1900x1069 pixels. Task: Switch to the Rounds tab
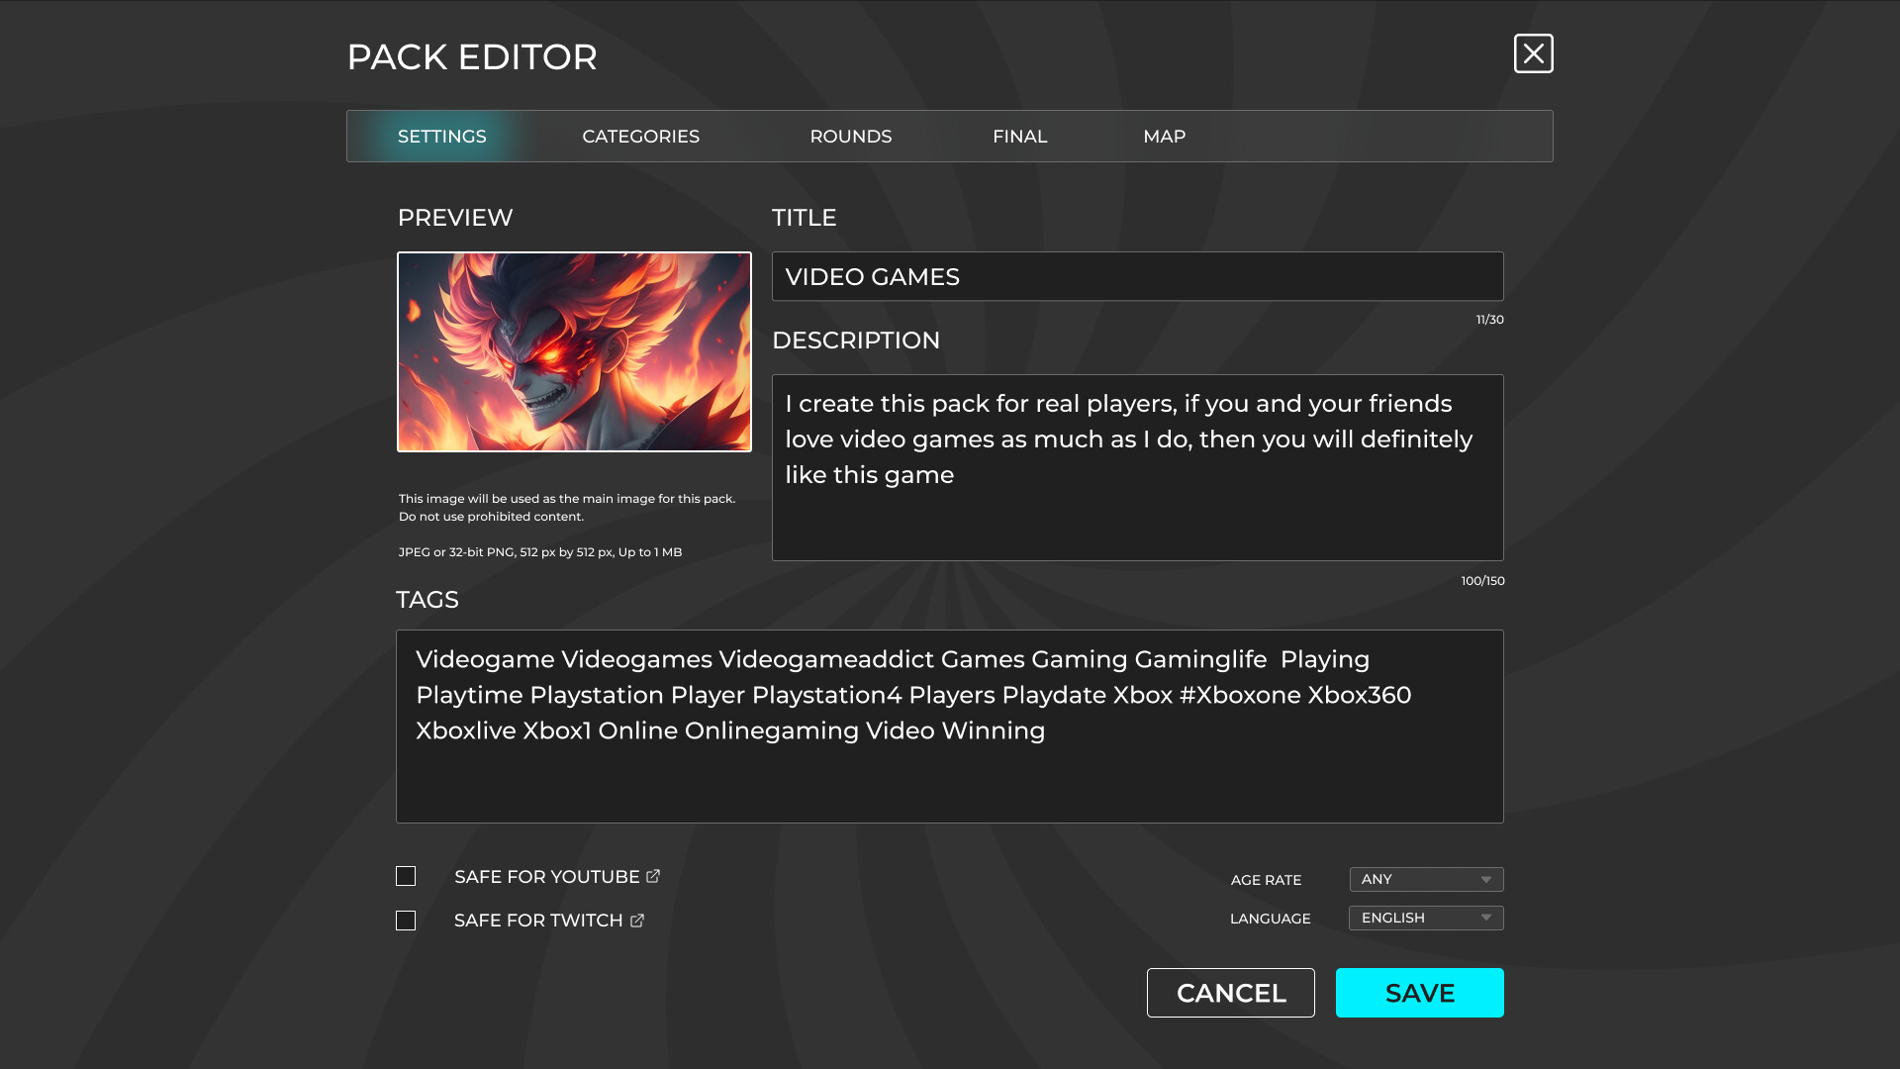[x=851, y=136]
